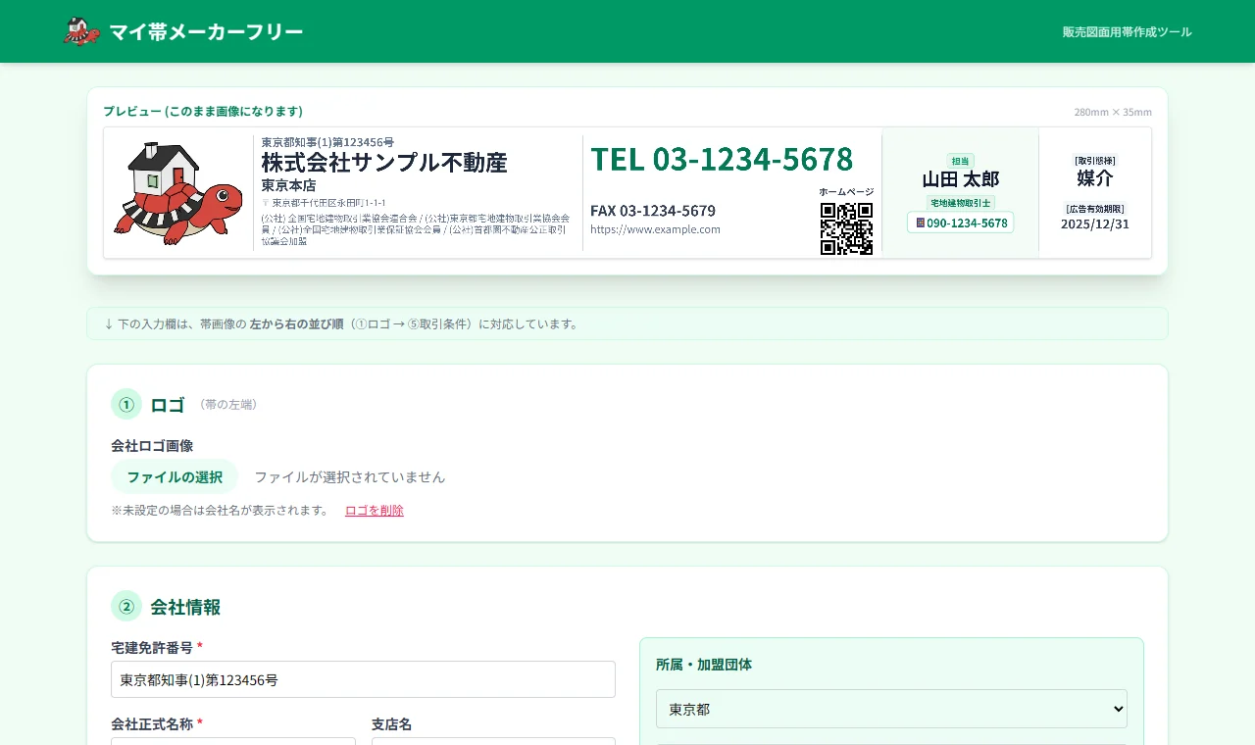Click the association membership text in preview
The height and width of the screenshot is (745, 1255).
pyautogui.click(x=416, y=229)
